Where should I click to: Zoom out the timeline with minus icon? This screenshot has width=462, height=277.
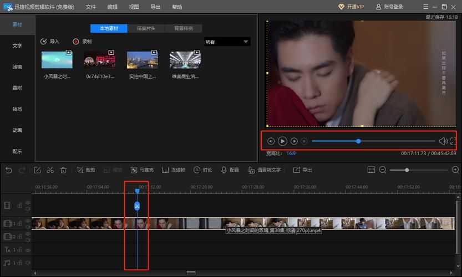[383, 170]
